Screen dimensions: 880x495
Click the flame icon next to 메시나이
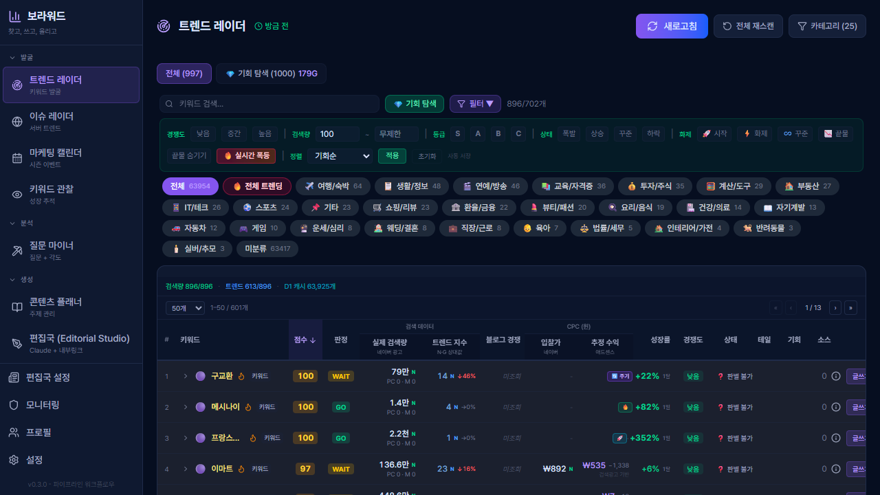[248, 407]
